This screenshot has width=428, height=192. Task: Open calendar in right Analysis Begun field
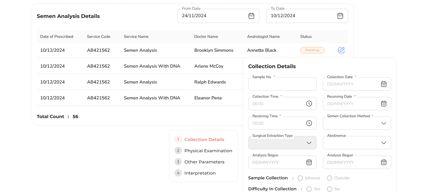tap(383, 162)
